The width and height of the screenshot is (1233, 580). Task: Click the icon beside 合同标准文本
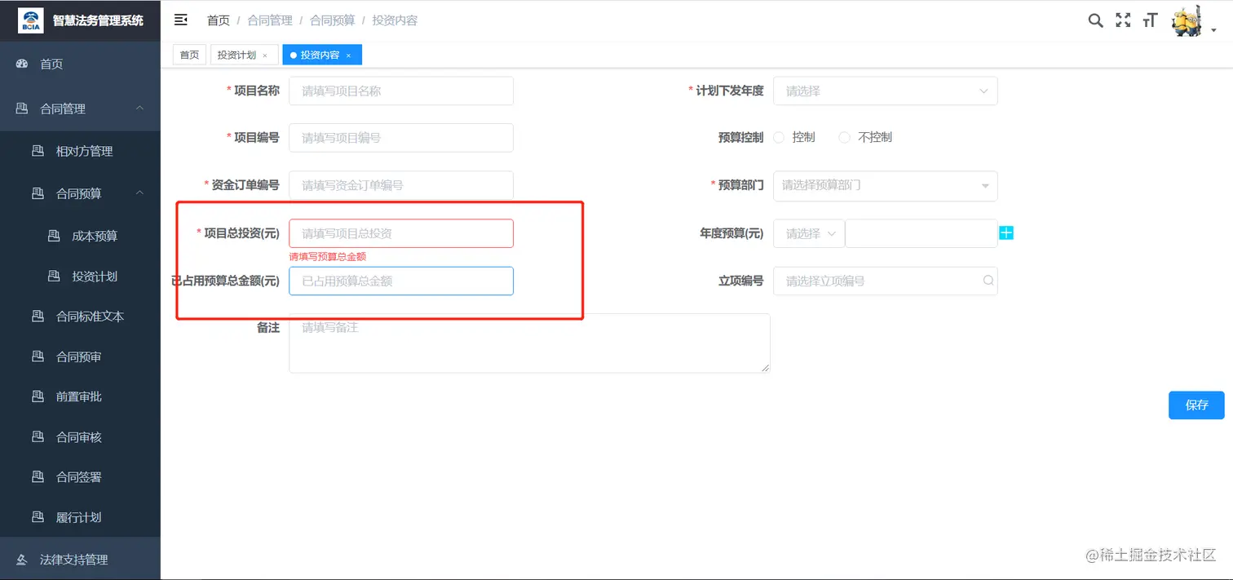[38, 316]
